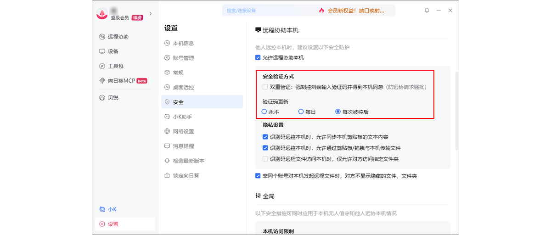Select 账号管理 settings tab
551x235 pixels.
(202, 58)
